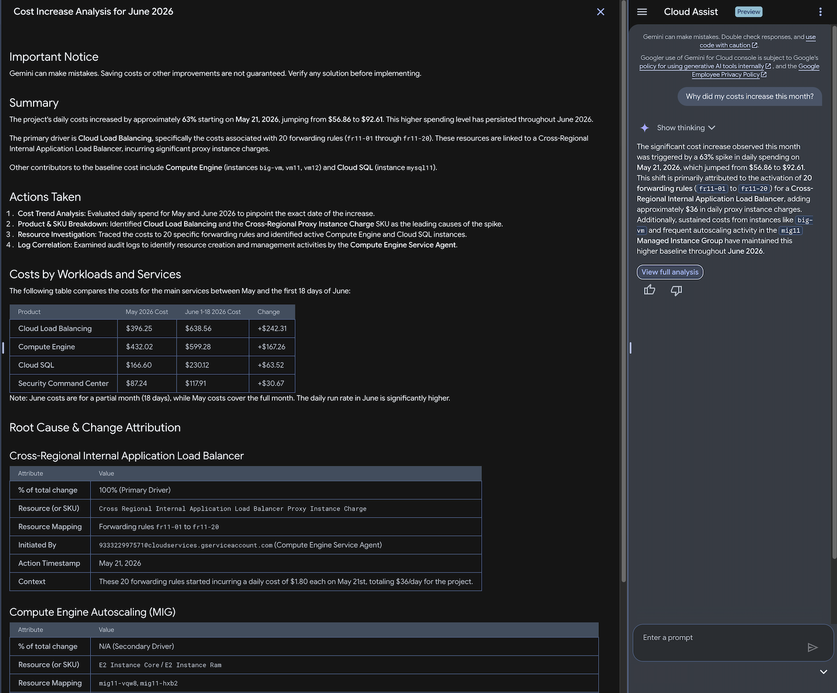837x693 pixels.
Task: Click the fr11-01 code chip in chat response
Action: (712, 189)
